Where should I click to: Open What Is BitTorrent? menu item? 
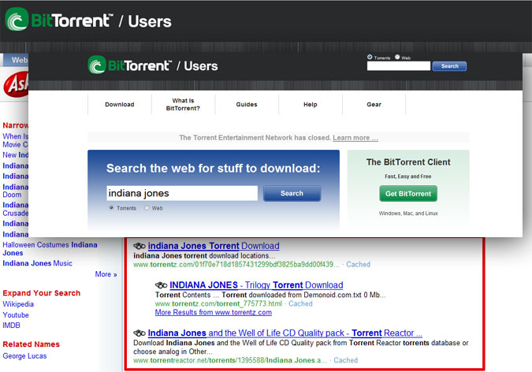tap(183, 105)
